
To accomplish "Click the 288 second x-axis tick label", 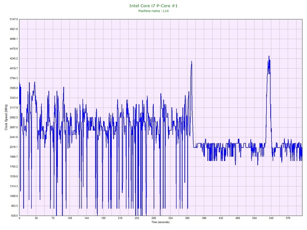I will [x=153, y=218].
